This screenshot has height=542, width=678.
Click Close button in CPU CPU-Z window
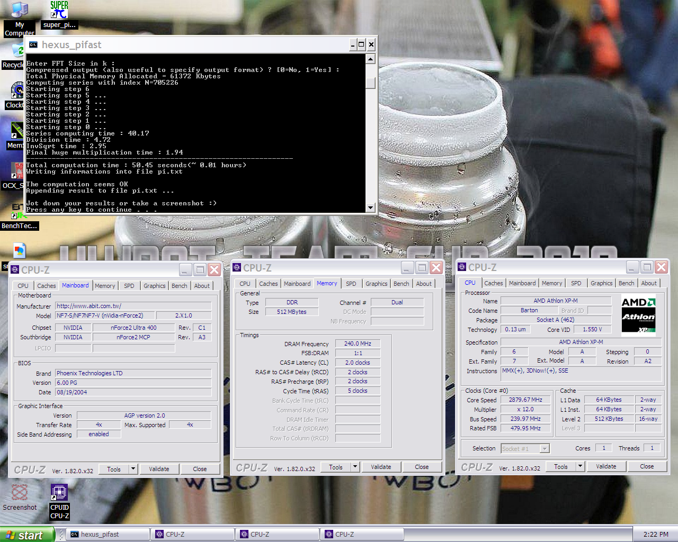click(647, 466)
